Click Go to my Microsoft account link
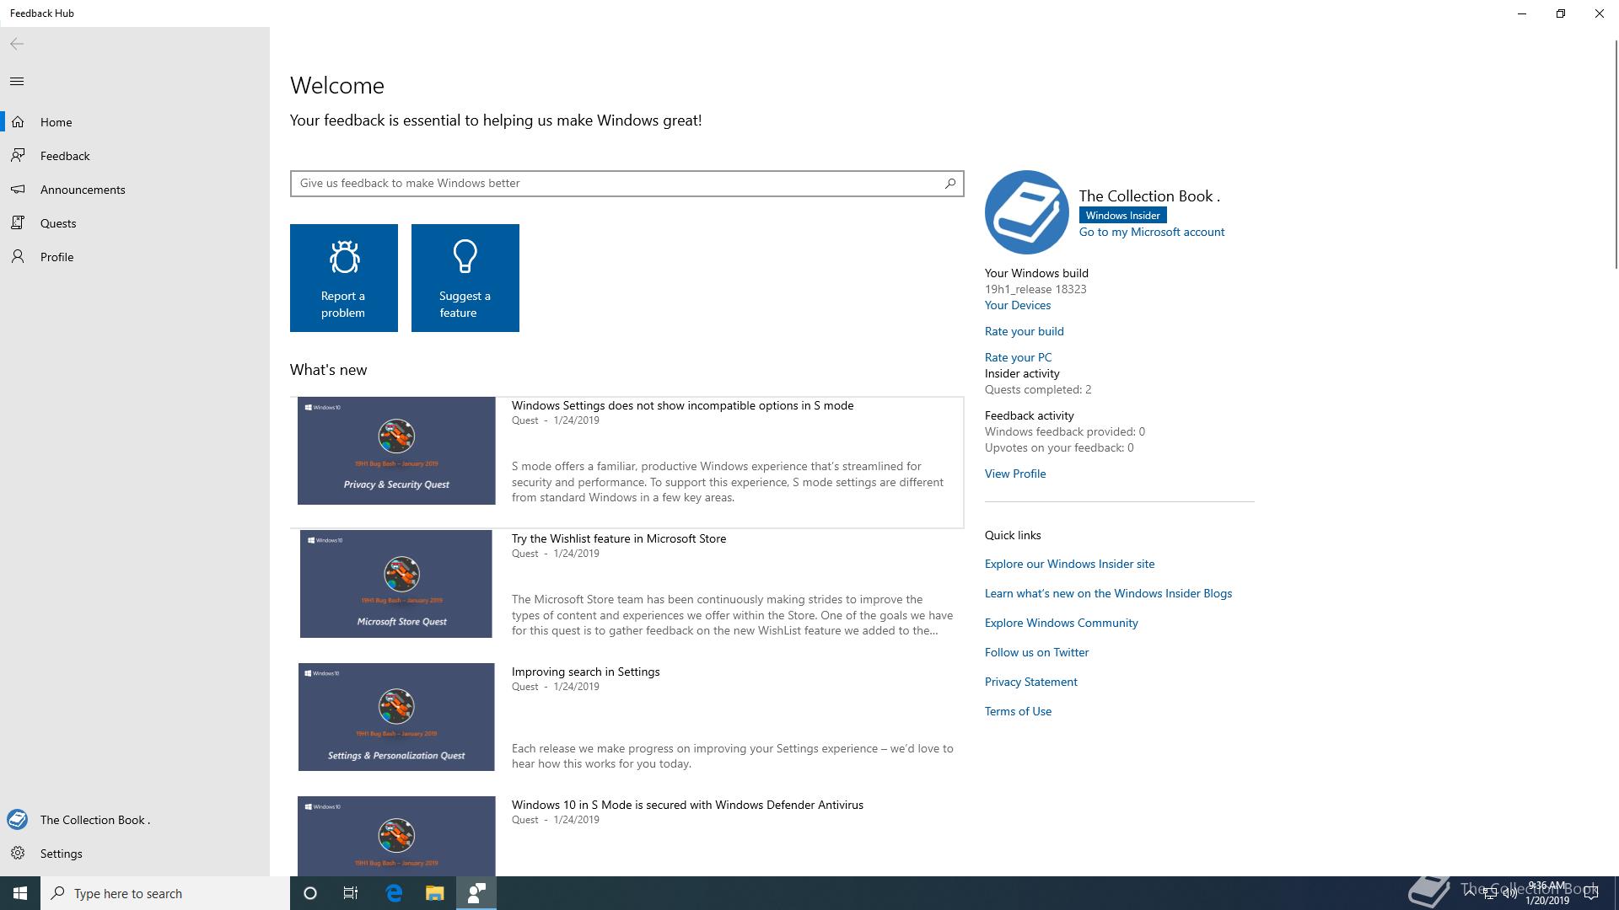1619x910 pixels. 1151,233
